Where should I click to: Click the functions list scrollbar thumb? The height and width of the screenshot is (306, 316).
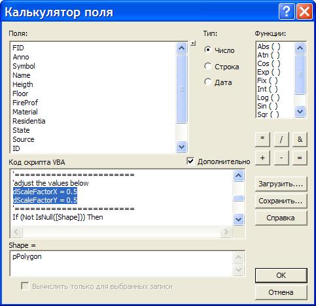coord(300,75)
